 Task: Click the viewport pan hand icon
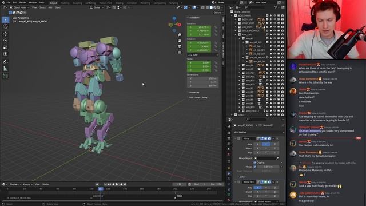(x=180, y=41)
